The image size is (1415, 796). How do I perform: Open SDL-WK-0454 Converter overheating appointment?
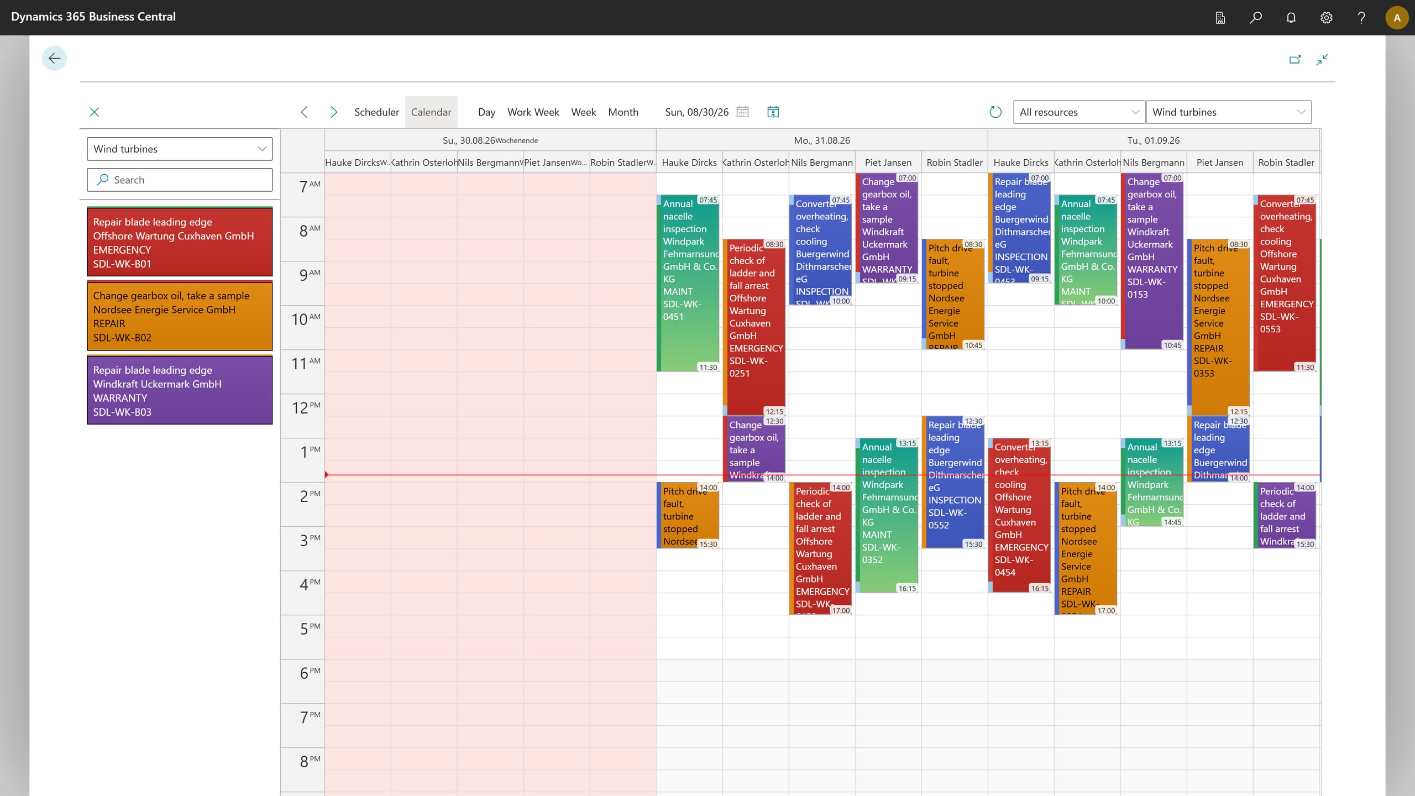tap(1019, 515)
